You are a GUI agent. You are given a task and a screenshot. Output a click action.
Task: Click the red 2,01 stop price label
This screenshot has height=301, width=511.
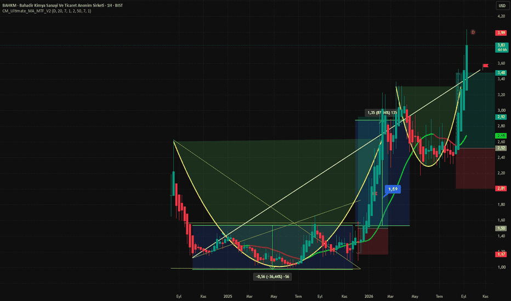click(x=501, y=188)
